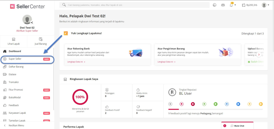
Task: Click the chat unread count badge 5
Action: click(225, 126)
